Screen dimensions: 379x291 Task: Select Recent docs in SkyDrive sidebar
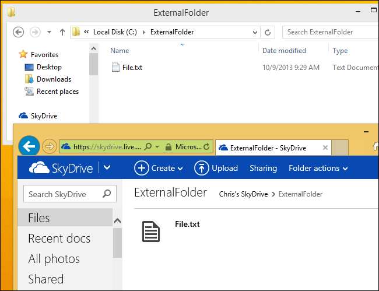(59, 238)
